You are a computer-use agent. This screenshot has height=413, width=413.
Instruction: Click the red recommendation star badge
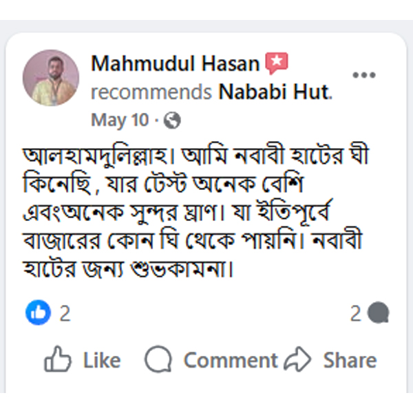tap(277, 64)
